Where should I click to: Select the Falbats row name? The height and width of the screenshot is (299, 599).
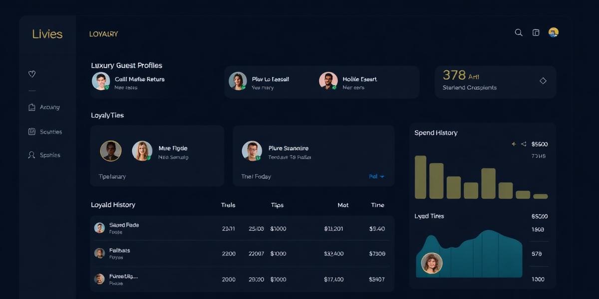(119, 250)
